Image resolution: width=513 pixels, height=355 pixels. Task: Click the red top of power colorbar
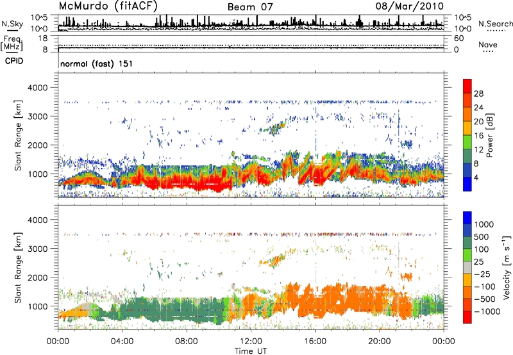(467, 86)
